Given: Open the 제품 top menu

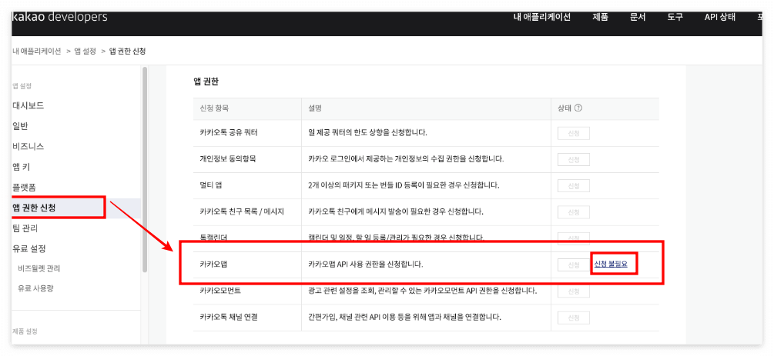Looking at the screenshot, I should click(600, 17).
